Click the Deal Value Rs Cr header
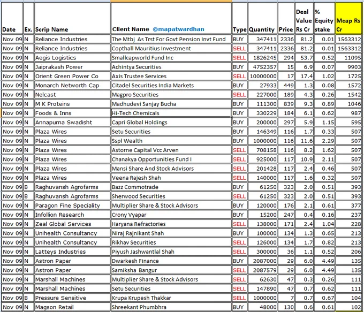Screen dimensions: 364x312 304,18
